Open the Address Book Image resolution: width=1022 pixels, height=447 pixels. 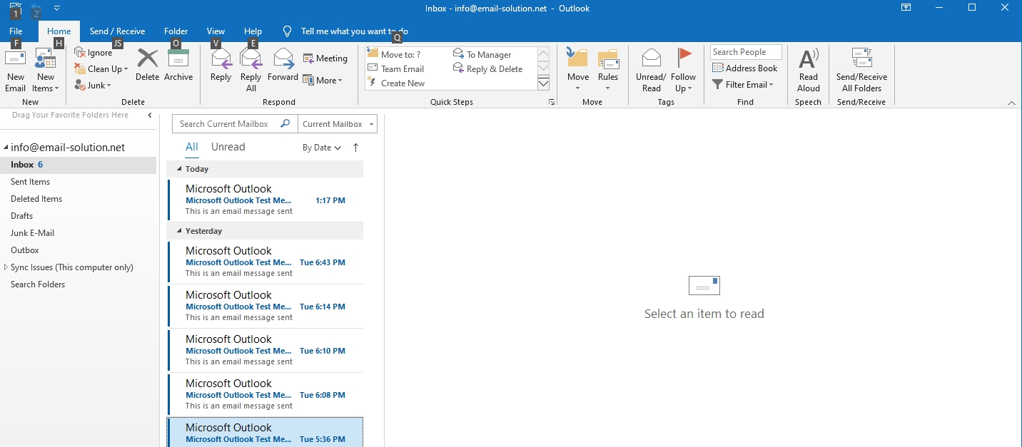click(x=745, y=68)
